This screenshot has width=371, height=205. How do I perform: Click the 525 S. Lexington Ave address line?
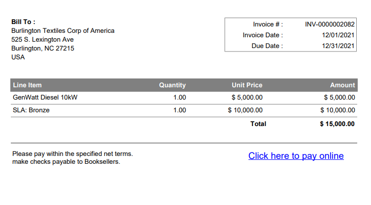pyautogui.click(x=42, y=40)
